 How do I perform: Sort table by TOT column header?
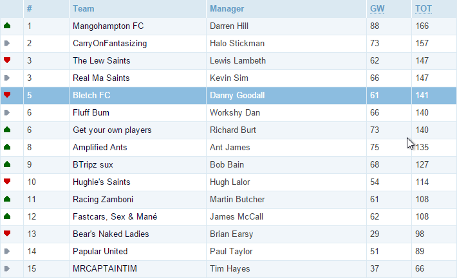click(x=424, y=9)
